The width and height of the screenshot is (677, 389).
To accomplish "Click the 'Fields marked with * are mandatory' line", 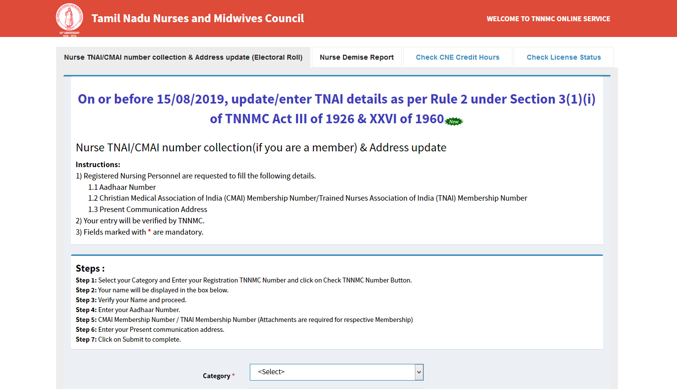I will pos(139,232).
